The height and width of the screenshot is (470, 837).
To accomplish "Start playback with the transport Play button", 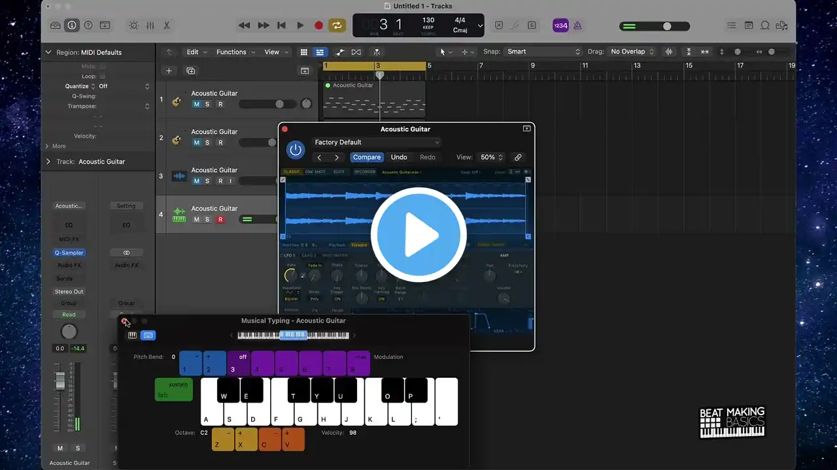I will (x=300, y=25).
